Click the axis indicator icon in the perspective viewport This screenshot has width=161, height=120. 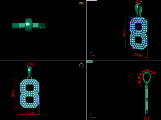tap(93, 54)
